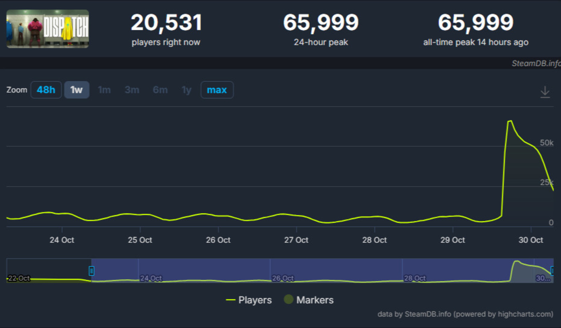
Task: Click the 25 Oct x-axis label
Action: (x=140, y=240)
